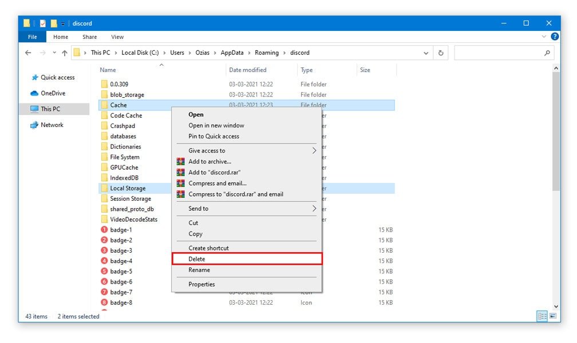Select the badge-1 icon file

(104, 230)
